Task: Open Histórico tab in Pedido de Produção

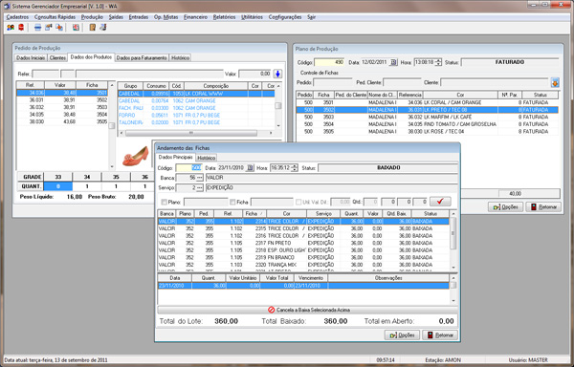Action: click(x=181, y=58)
